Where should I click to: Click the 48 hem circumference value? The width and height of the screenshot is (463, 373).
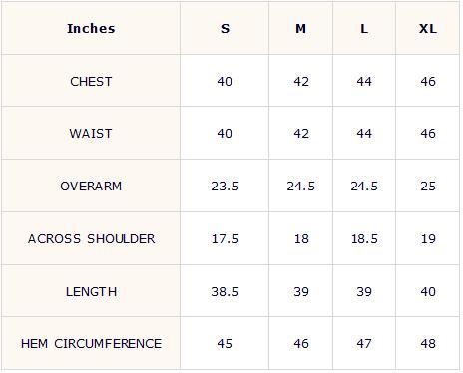[428, 344]
